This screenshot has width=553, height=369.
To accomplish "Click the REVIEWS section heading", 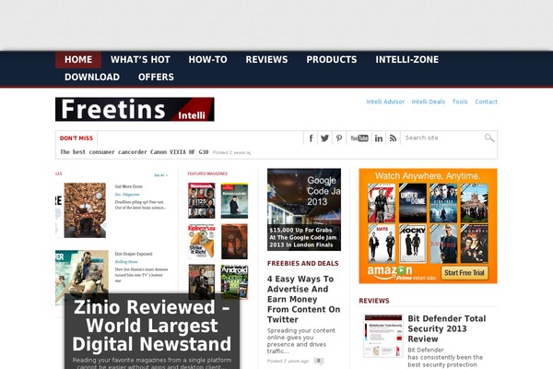I will pos(374,301).
